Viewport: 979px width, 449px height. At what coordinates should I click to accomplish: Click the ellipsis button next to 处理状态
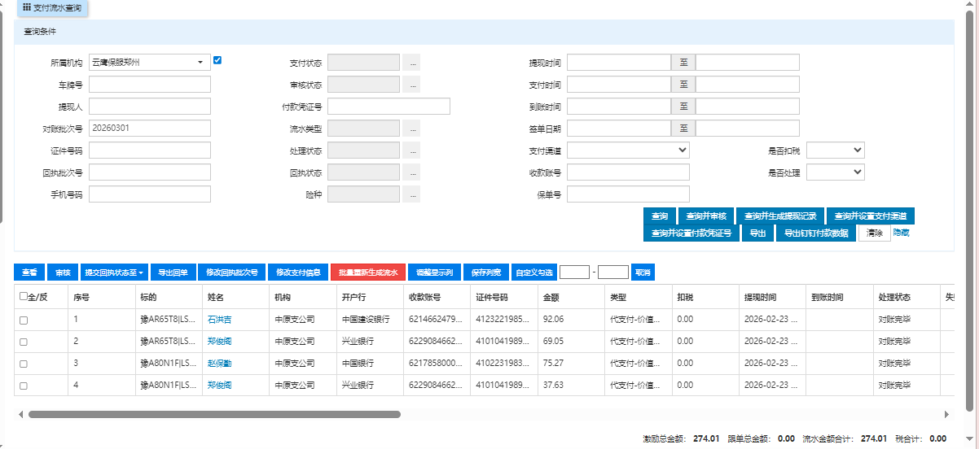[x=413, y=150]
